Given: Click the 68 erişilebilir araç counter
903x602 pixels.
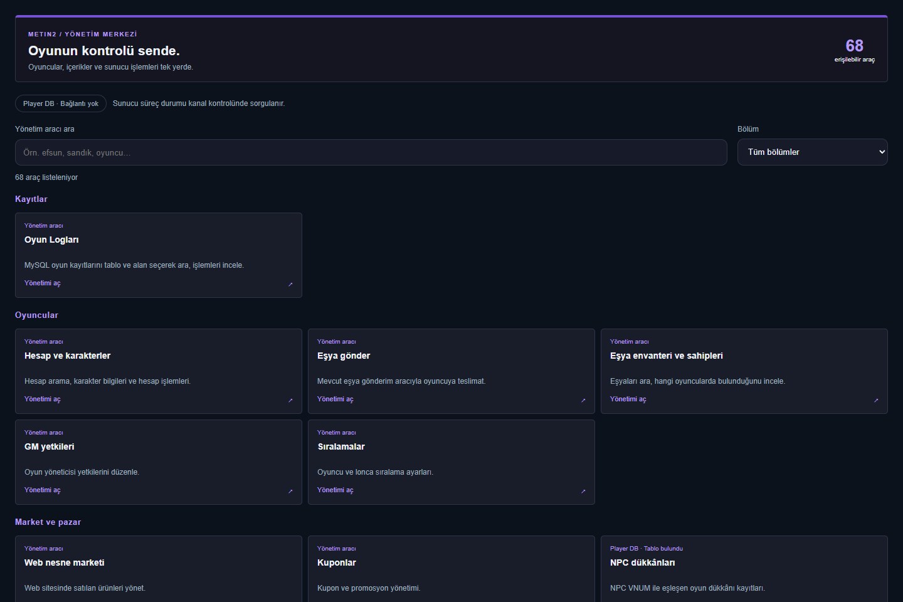Looking at the screenshot, I should coord(854,50).
